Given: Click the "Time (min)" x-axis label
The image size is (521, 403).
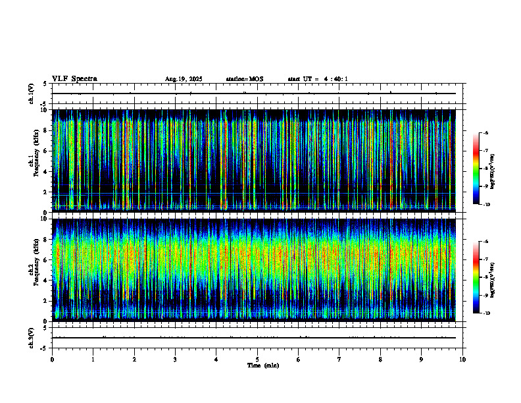Looking at the screenshot, I should (263, 365).
